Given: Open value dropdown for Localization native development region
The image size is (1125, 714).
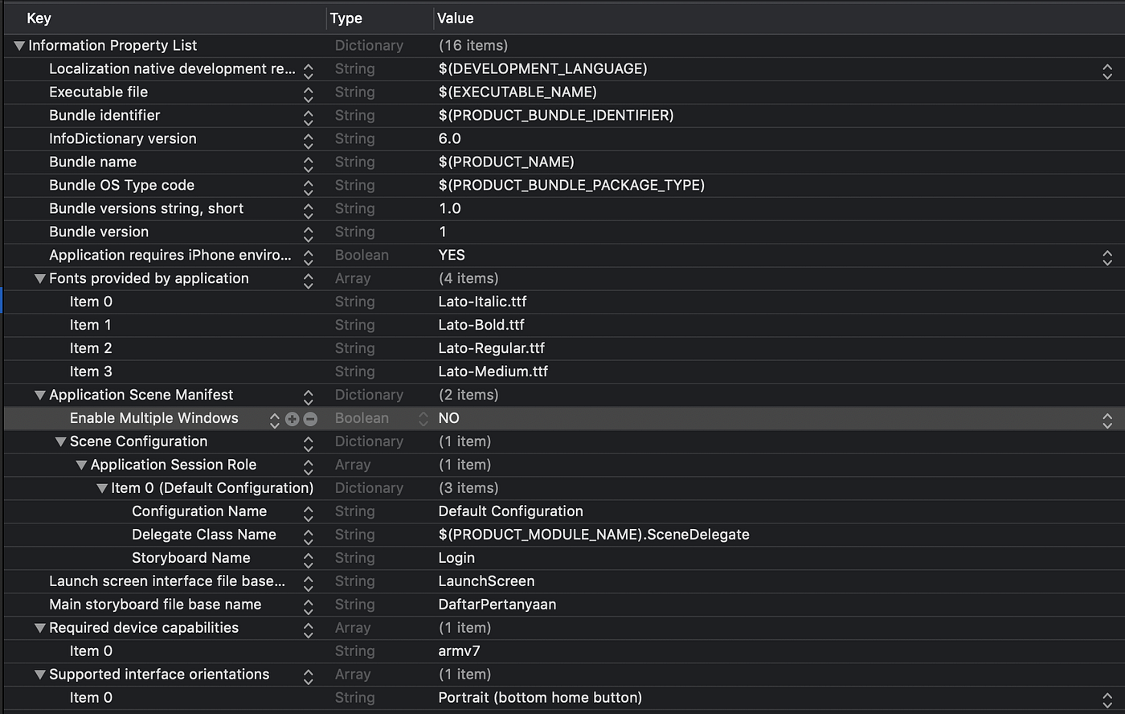Looking at the screenshot, I should [1107, 69].
